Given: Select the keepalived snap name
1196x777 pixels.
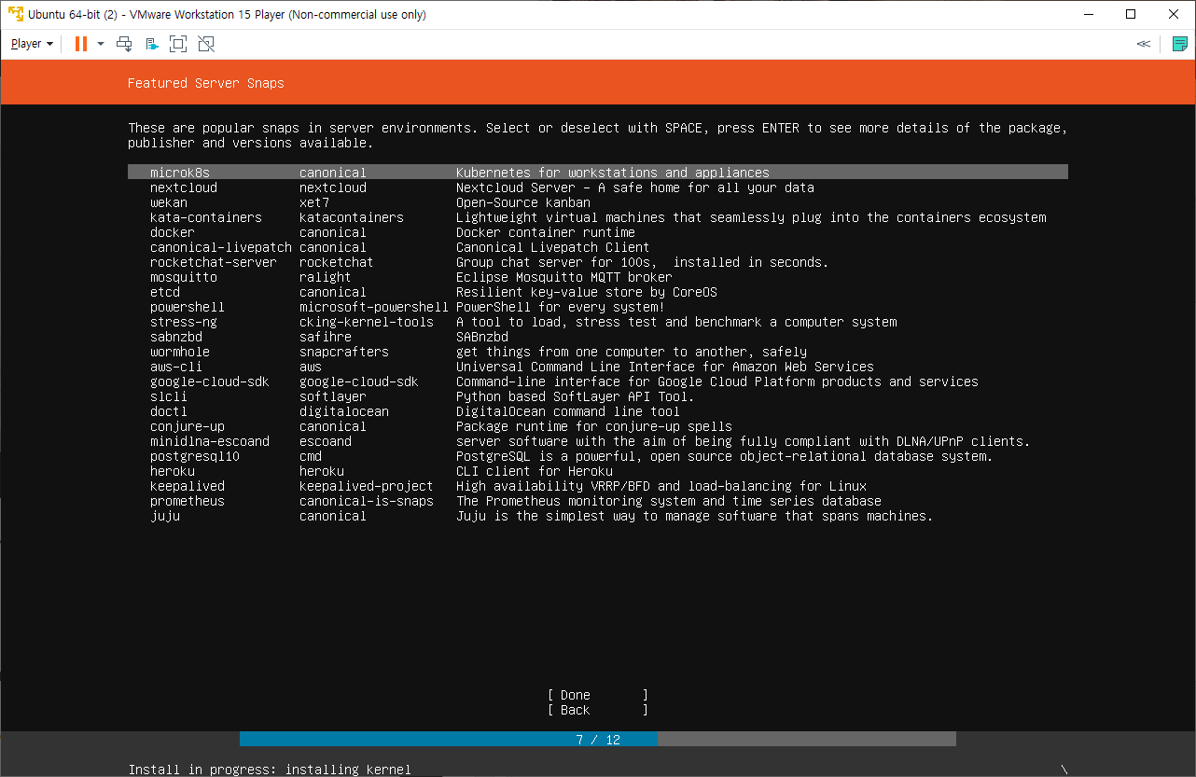Looking at the screenshot, I should tap(188, 486).
